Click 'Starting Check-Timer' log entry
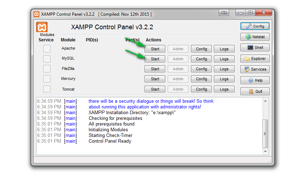304x178 pixels. pos(111,135)
